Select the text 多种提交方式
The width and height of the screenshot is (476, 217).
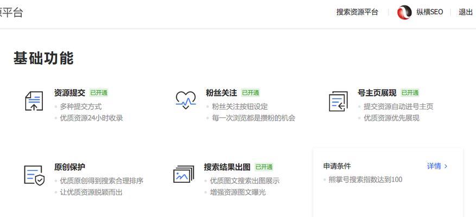click(x=81, y=107)
